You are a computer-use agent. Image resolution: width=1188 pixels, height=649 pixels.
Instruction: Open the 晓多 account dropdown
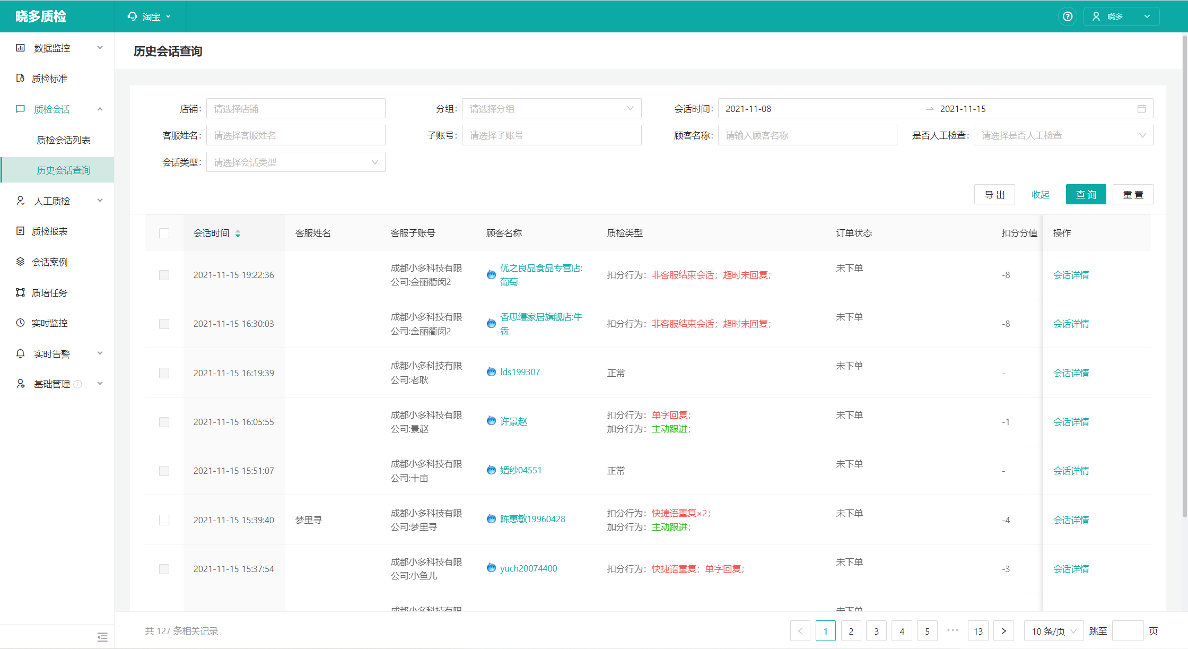click(1121, 16)
